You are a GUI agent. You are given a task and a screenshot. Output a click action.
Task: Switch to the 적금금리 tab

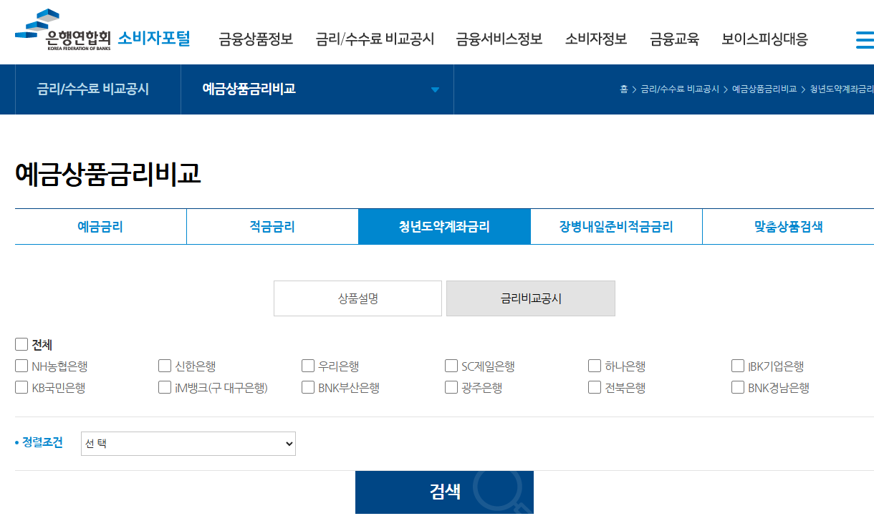tap(272, 227)
